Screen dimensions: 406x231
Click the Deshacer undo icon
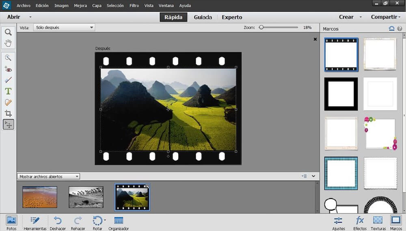click(58, 220)
